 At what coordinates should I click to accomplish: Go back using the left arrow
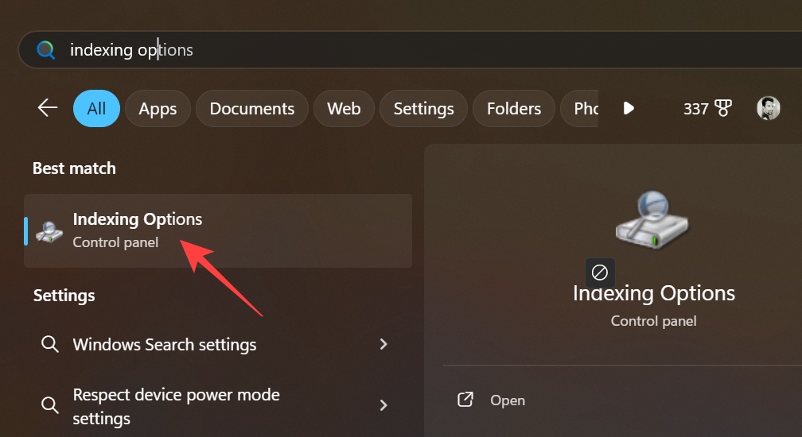pyautogui.click(x=48, y=108)
